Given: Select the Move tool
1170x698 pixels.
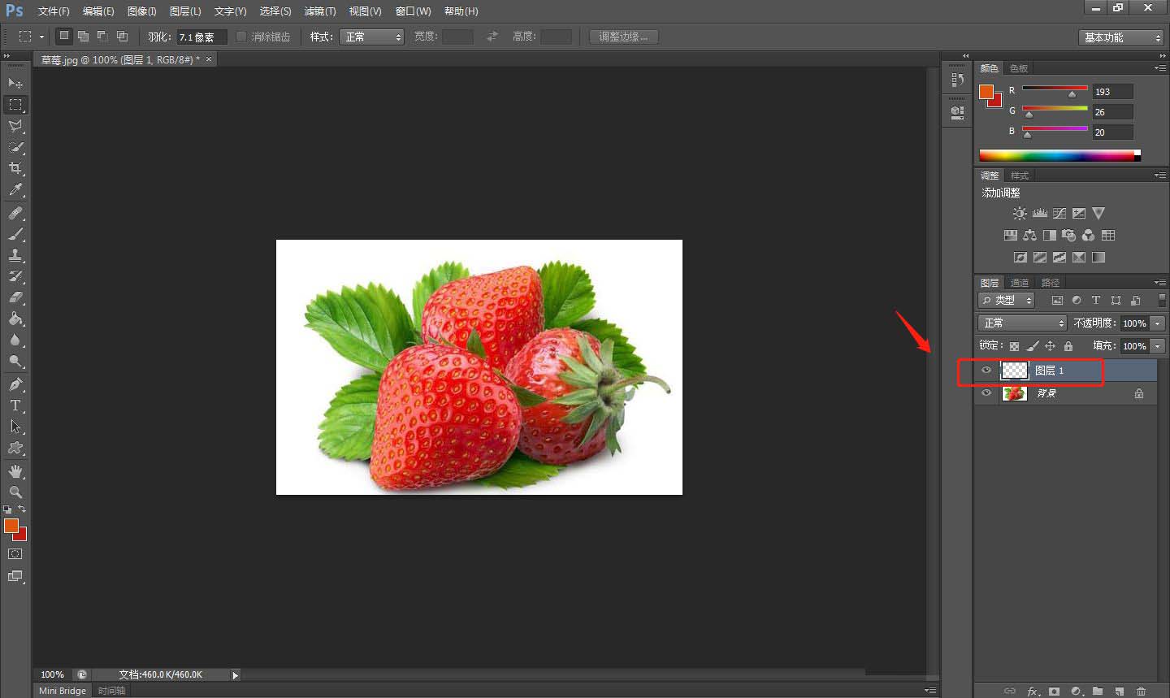Looking at the screenshot, I should (x=15, y=84).
